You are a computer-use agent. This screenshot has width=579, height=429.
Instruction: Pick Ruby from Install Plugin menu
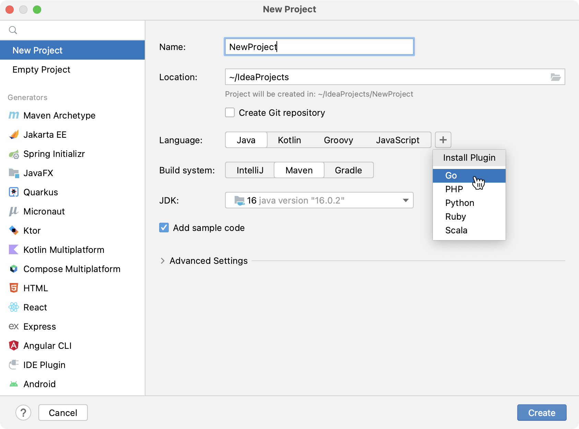[469, 217]
